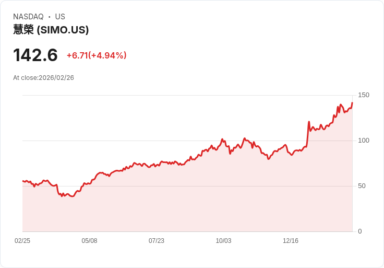
Task: Click the 12/16 x-axis date label
Action: (291, 241)
